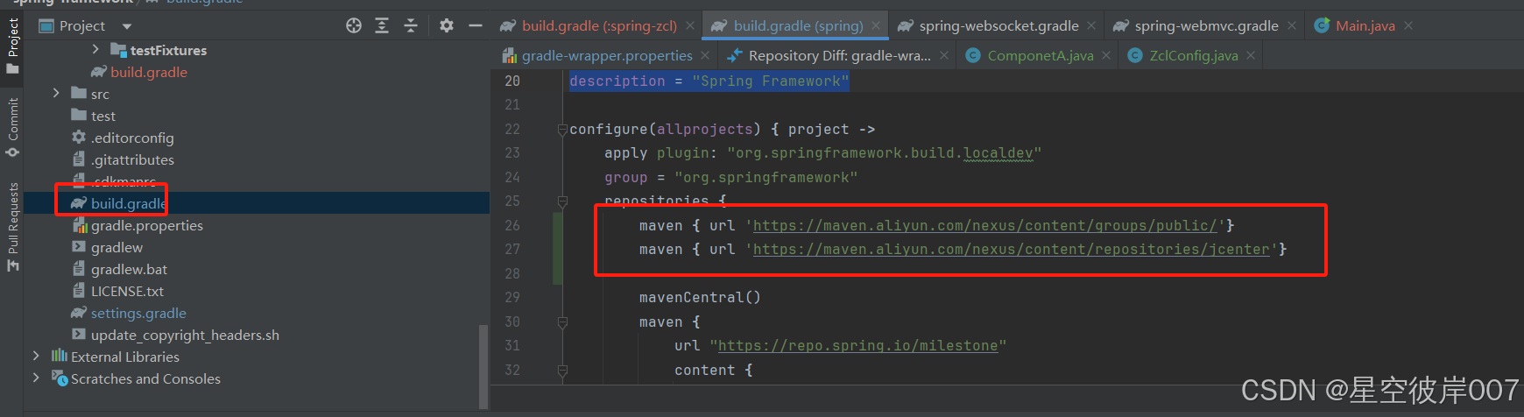Close ComponetA.java tab
The width and height of the screenshot is (1524, 417).
[1106, 55]
